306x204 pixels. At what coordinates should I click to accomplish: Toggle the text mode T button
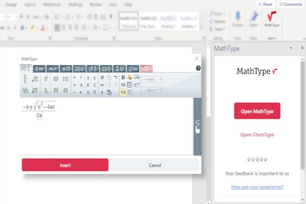click(x=130, y=92)
